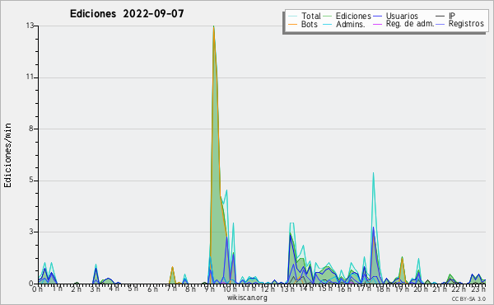The image size is (494, 305).
Task: Click the y-axis value 8
Action: pos(31,129)
